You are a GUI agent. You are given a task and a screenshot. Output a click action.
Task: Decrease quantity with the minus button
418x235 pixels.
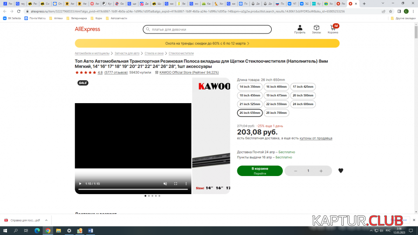[295, 171]
